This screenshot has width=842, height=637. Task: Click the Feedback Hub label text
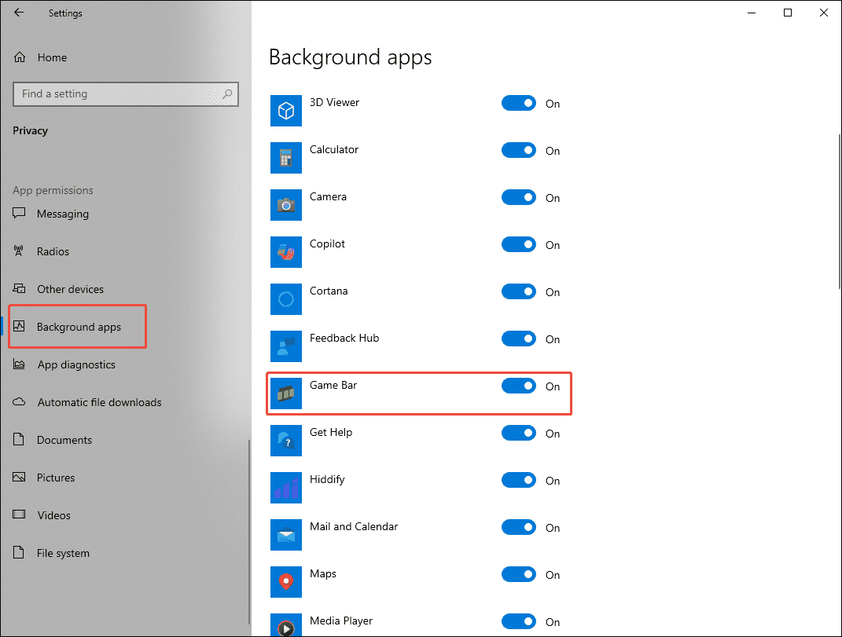tap(344, 338)
